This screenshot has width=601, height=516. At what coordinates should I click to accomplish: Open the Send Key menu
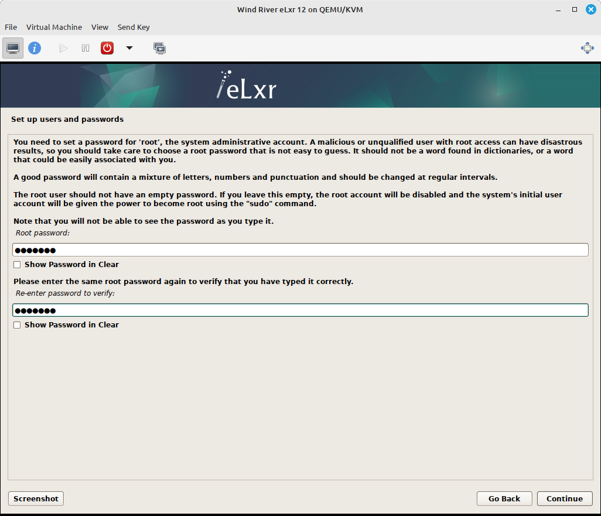134,27
